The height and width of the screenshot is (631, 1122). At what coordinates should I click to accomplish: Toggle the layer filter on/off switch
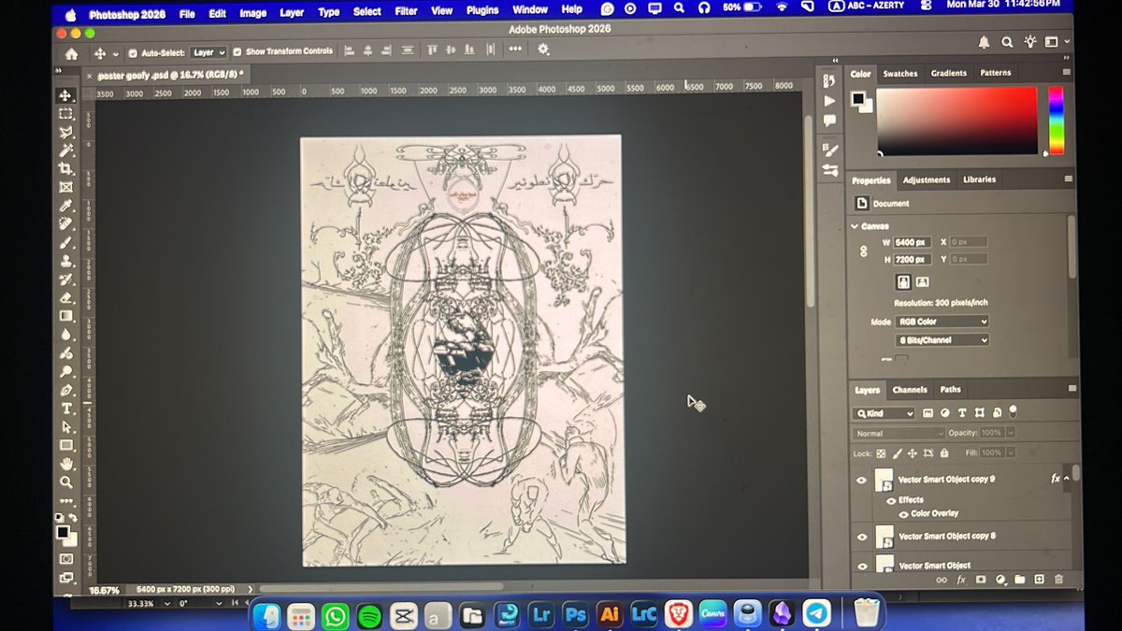(x=1013, y=411)
